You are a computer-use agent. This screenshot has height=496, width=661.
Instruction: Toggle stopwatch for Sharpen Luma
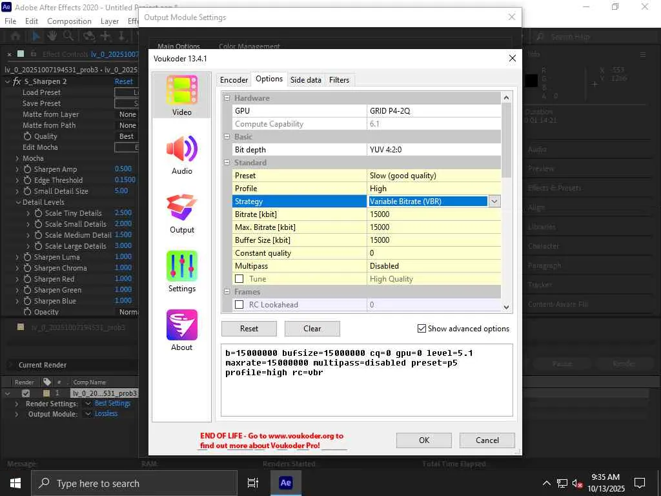pyautogui.click(x=27, y=257)
